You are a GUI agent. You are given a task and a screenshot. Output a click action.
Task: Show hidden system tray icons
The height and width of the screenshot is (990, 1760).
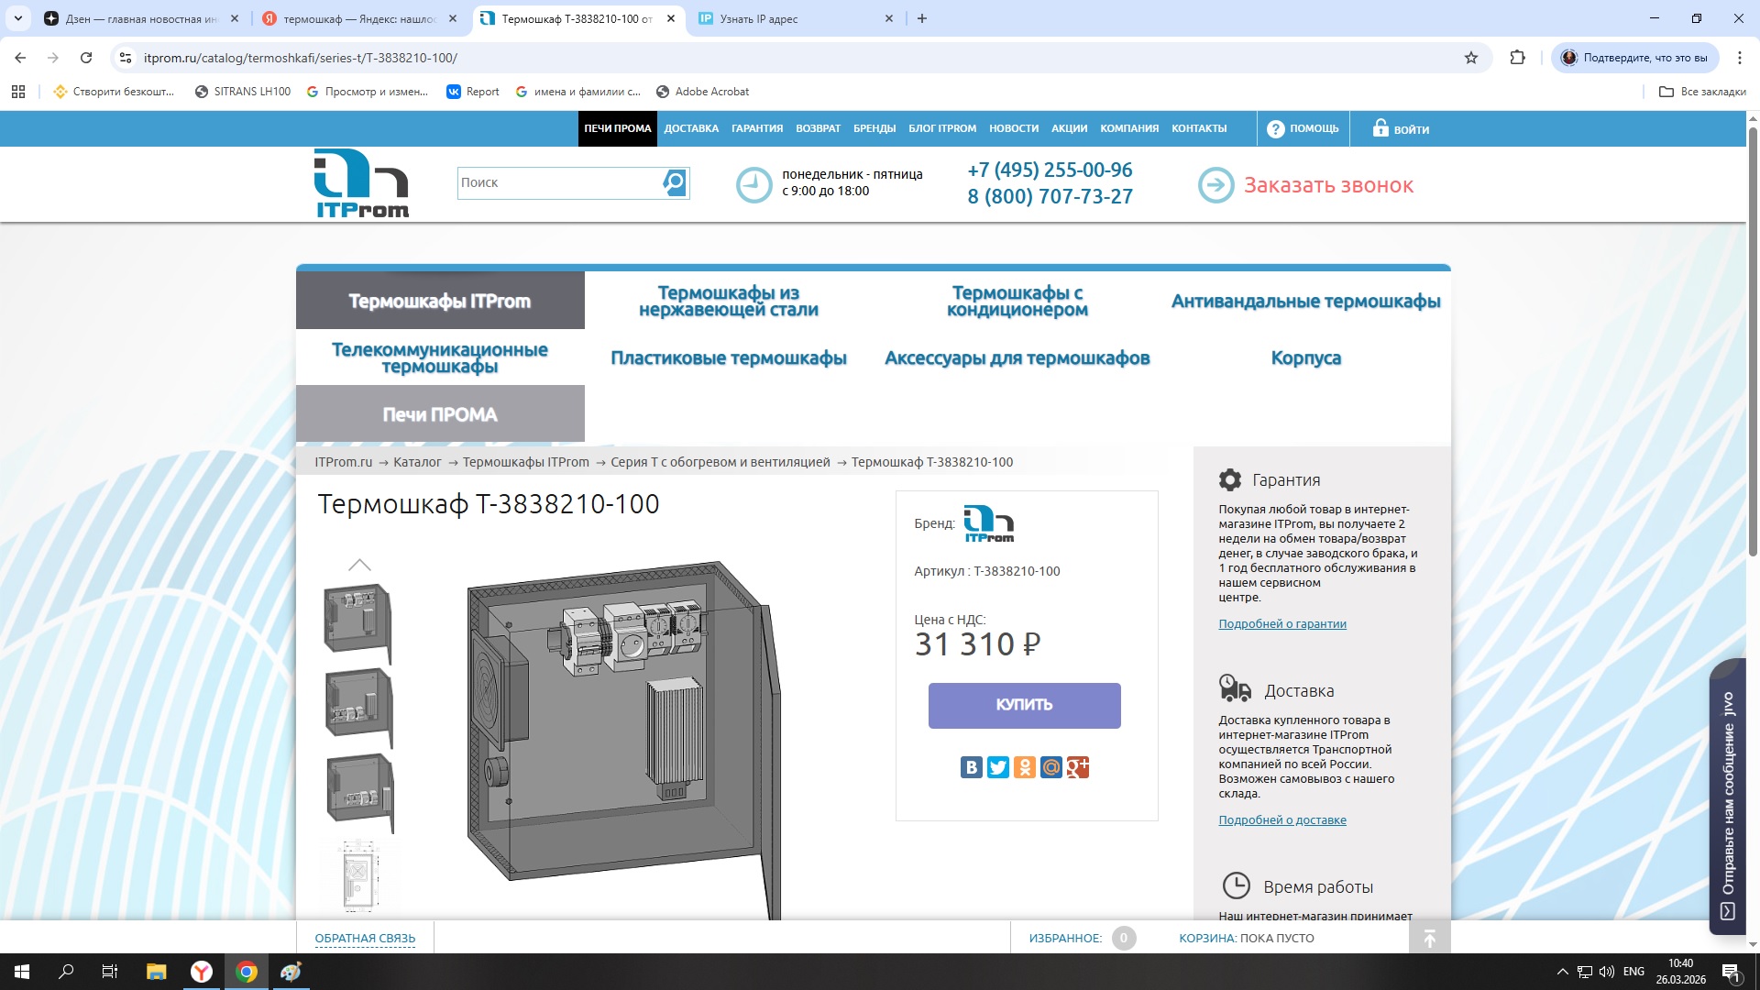tap(1562, 972)
